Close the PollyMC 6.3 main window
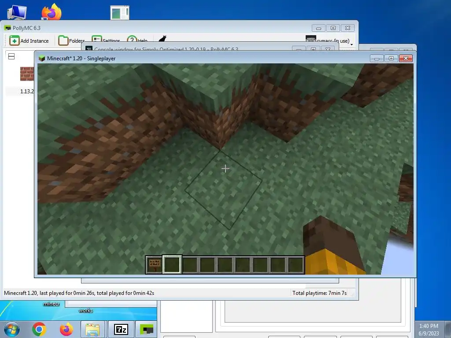 (x=348, y=28)
